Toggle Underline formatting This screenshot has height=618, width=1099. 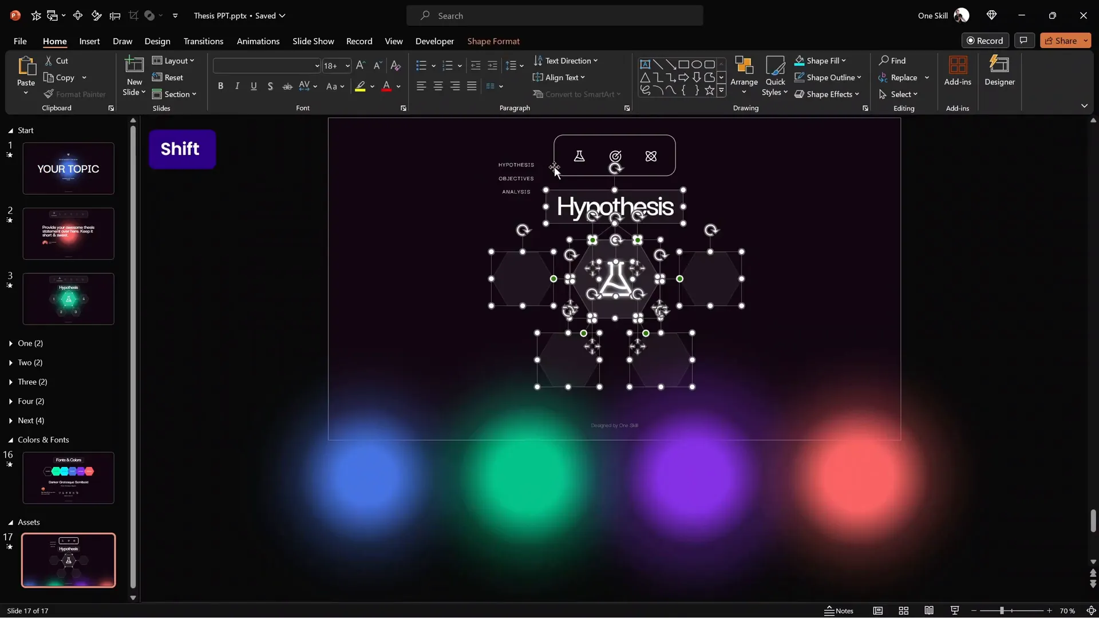tap(254, 86)
